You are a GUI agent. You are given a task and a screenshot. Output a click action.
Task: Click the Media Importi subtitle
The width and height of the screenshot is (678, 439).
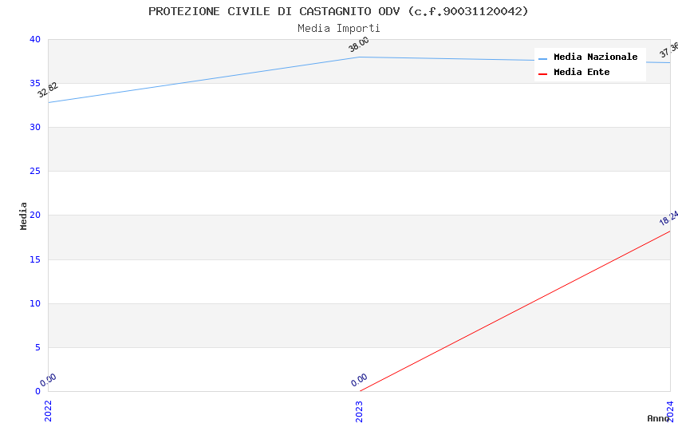tap(338, 28)
